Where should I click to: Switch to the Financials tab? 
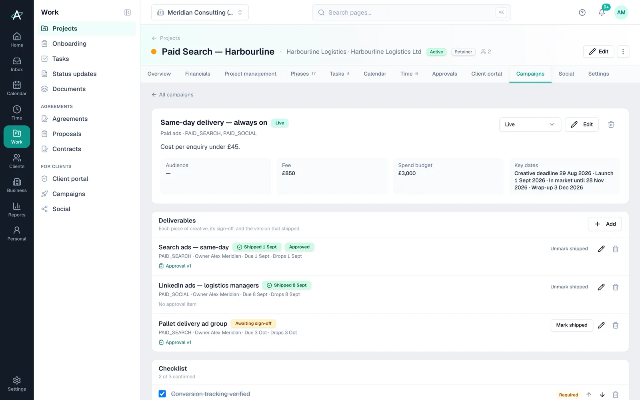pos(198,74)
